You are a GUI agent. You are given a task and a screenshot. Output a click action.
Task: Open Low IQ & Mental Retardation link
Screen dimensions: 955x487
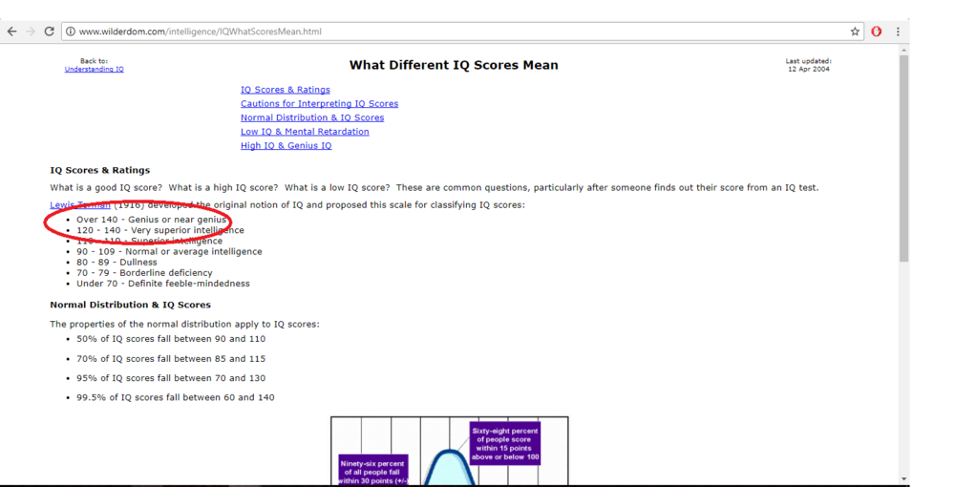point(304,132)
